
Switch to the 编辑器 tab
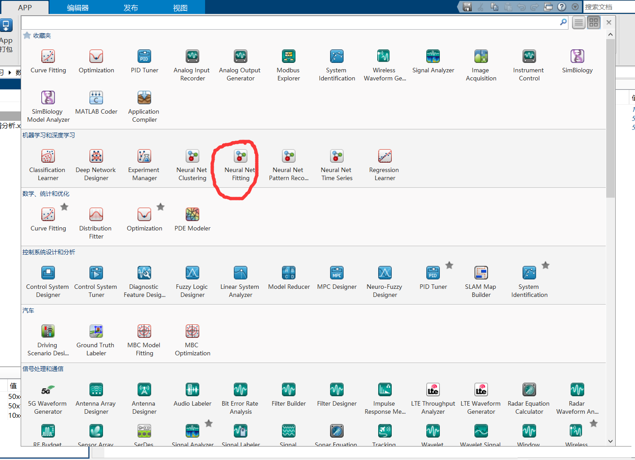78,8
